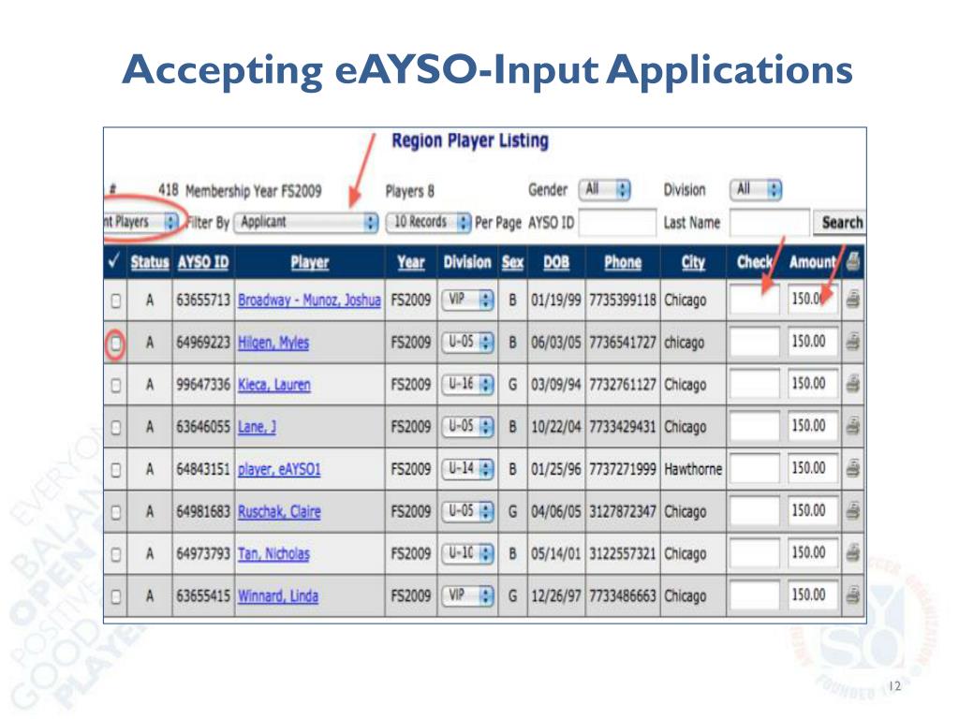Check the box for Tan, Nicholas
959x719 pixels.
coord(115,554)
